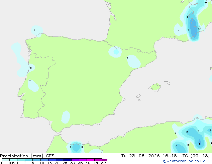Choose the 25–30 mm navy legend swatch
The image size is (212, 164).
pyautogui.click(x=68, y=160)
